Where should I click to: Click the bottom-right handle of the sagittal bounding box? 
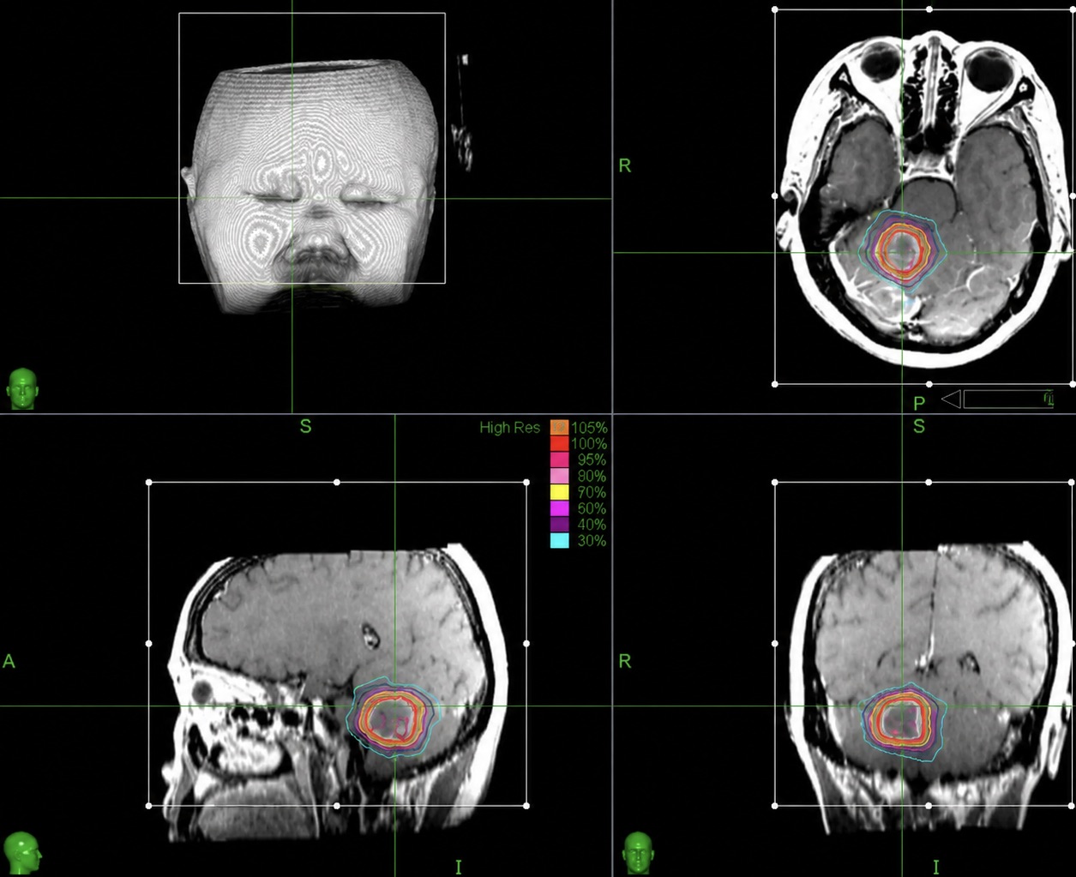tap(526, 806)
